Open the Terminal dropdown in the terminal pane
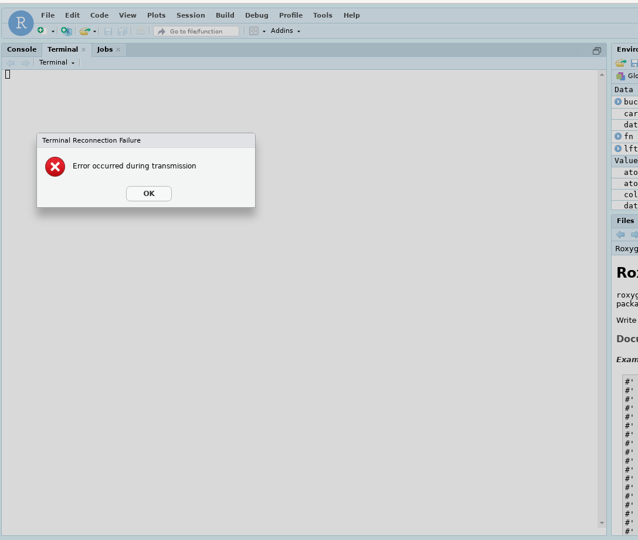Screen dimensions: 638x540 point(56,62)
